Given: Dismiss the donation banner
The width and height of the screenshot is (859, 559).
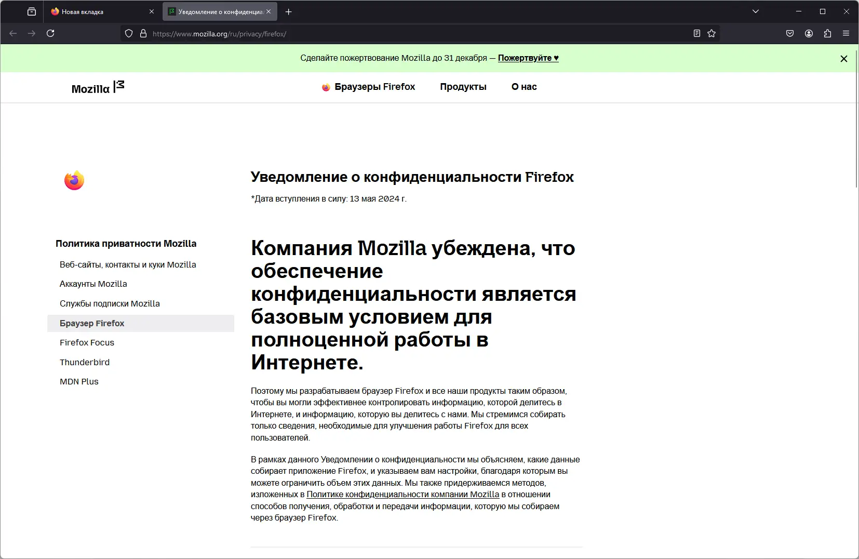Looking at the screenshot, I should click(x=844, y=58).
